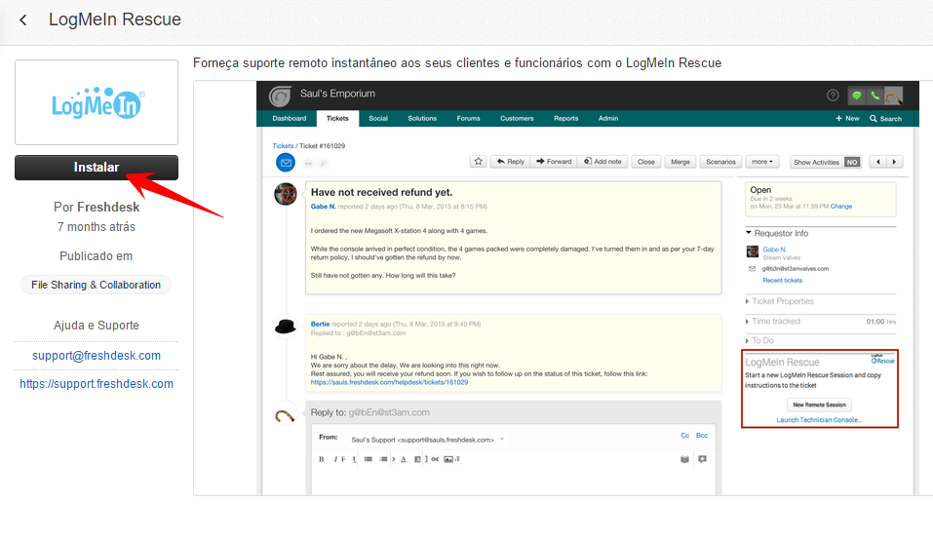This screenshot has height=540, width=933.
Task: Toggle underline formatting in reply editor
Action: coord(354,459)
